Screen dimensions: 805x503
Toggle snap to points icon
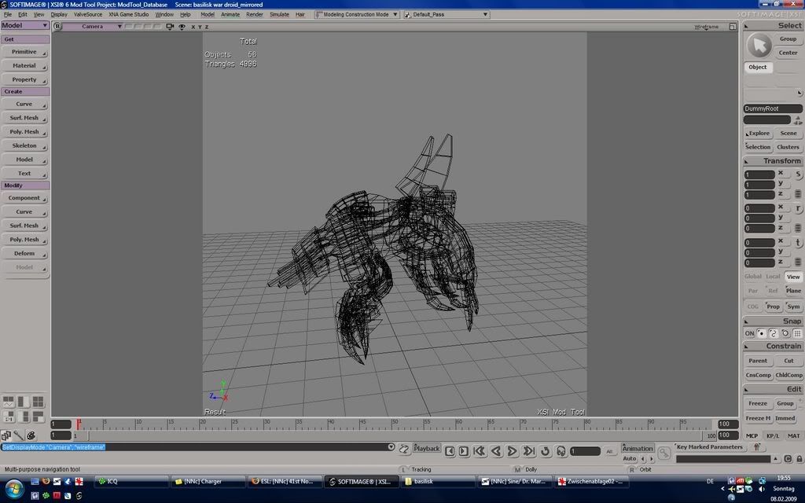761,333
